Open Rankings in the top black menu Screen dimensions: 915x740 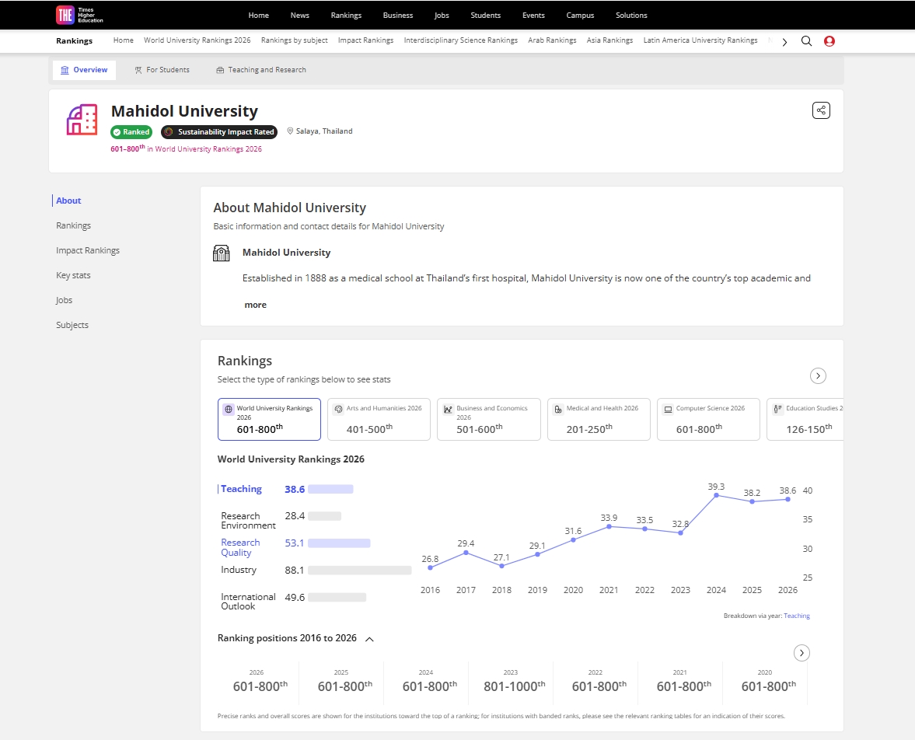point(346,16)
